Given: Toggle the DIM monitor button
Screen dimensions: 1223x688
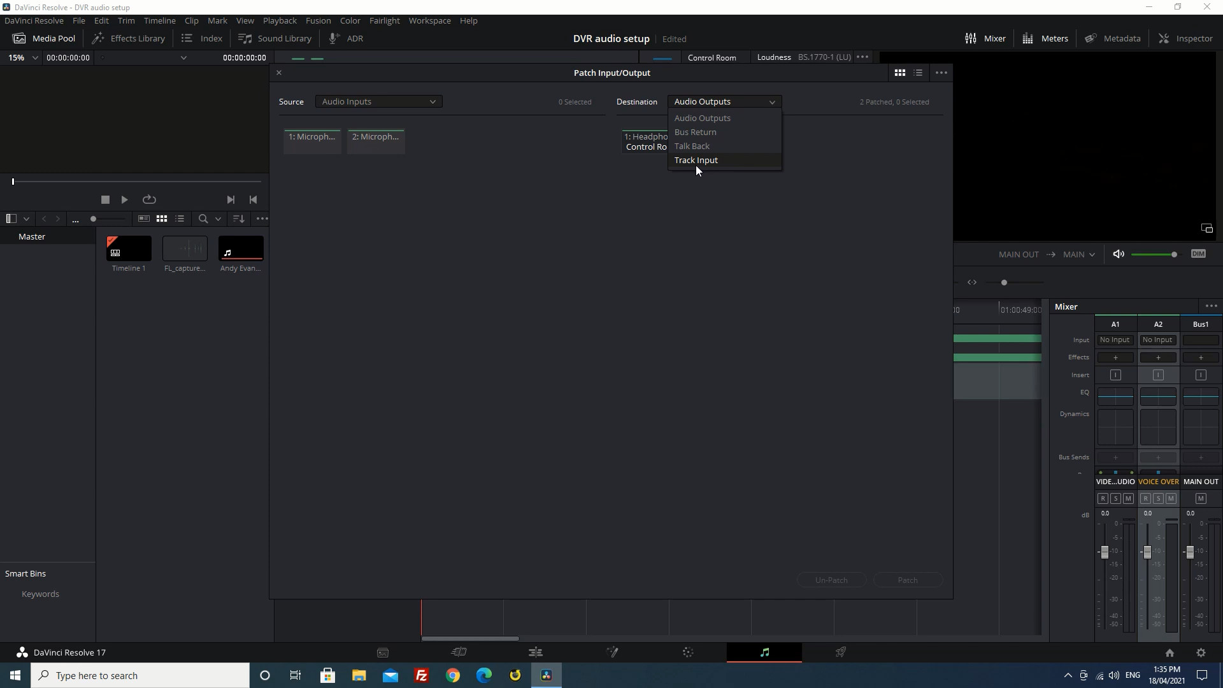Looking at the screenshot, I should click(1198, 254).
